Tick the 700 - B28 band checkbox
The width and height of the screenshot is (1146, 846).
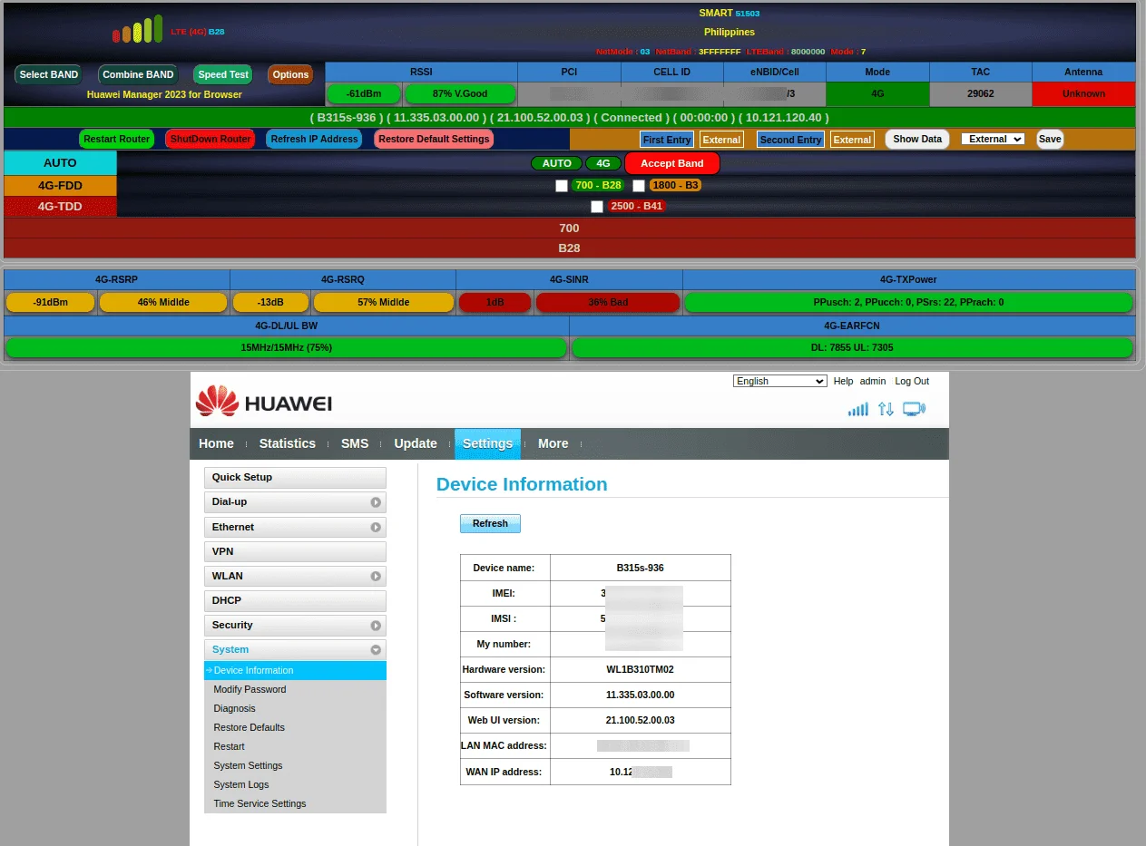[x=562, y=186]
